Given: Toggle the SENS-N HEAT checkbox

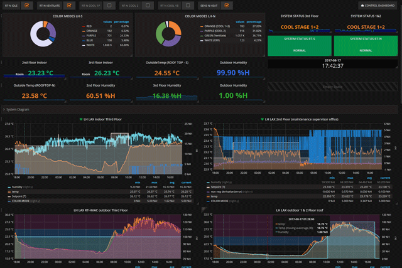Looking at the screenshot, I should tap(227, 6).
